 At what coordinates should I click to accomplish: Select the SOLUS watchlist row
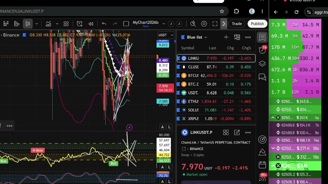point(216,110)
